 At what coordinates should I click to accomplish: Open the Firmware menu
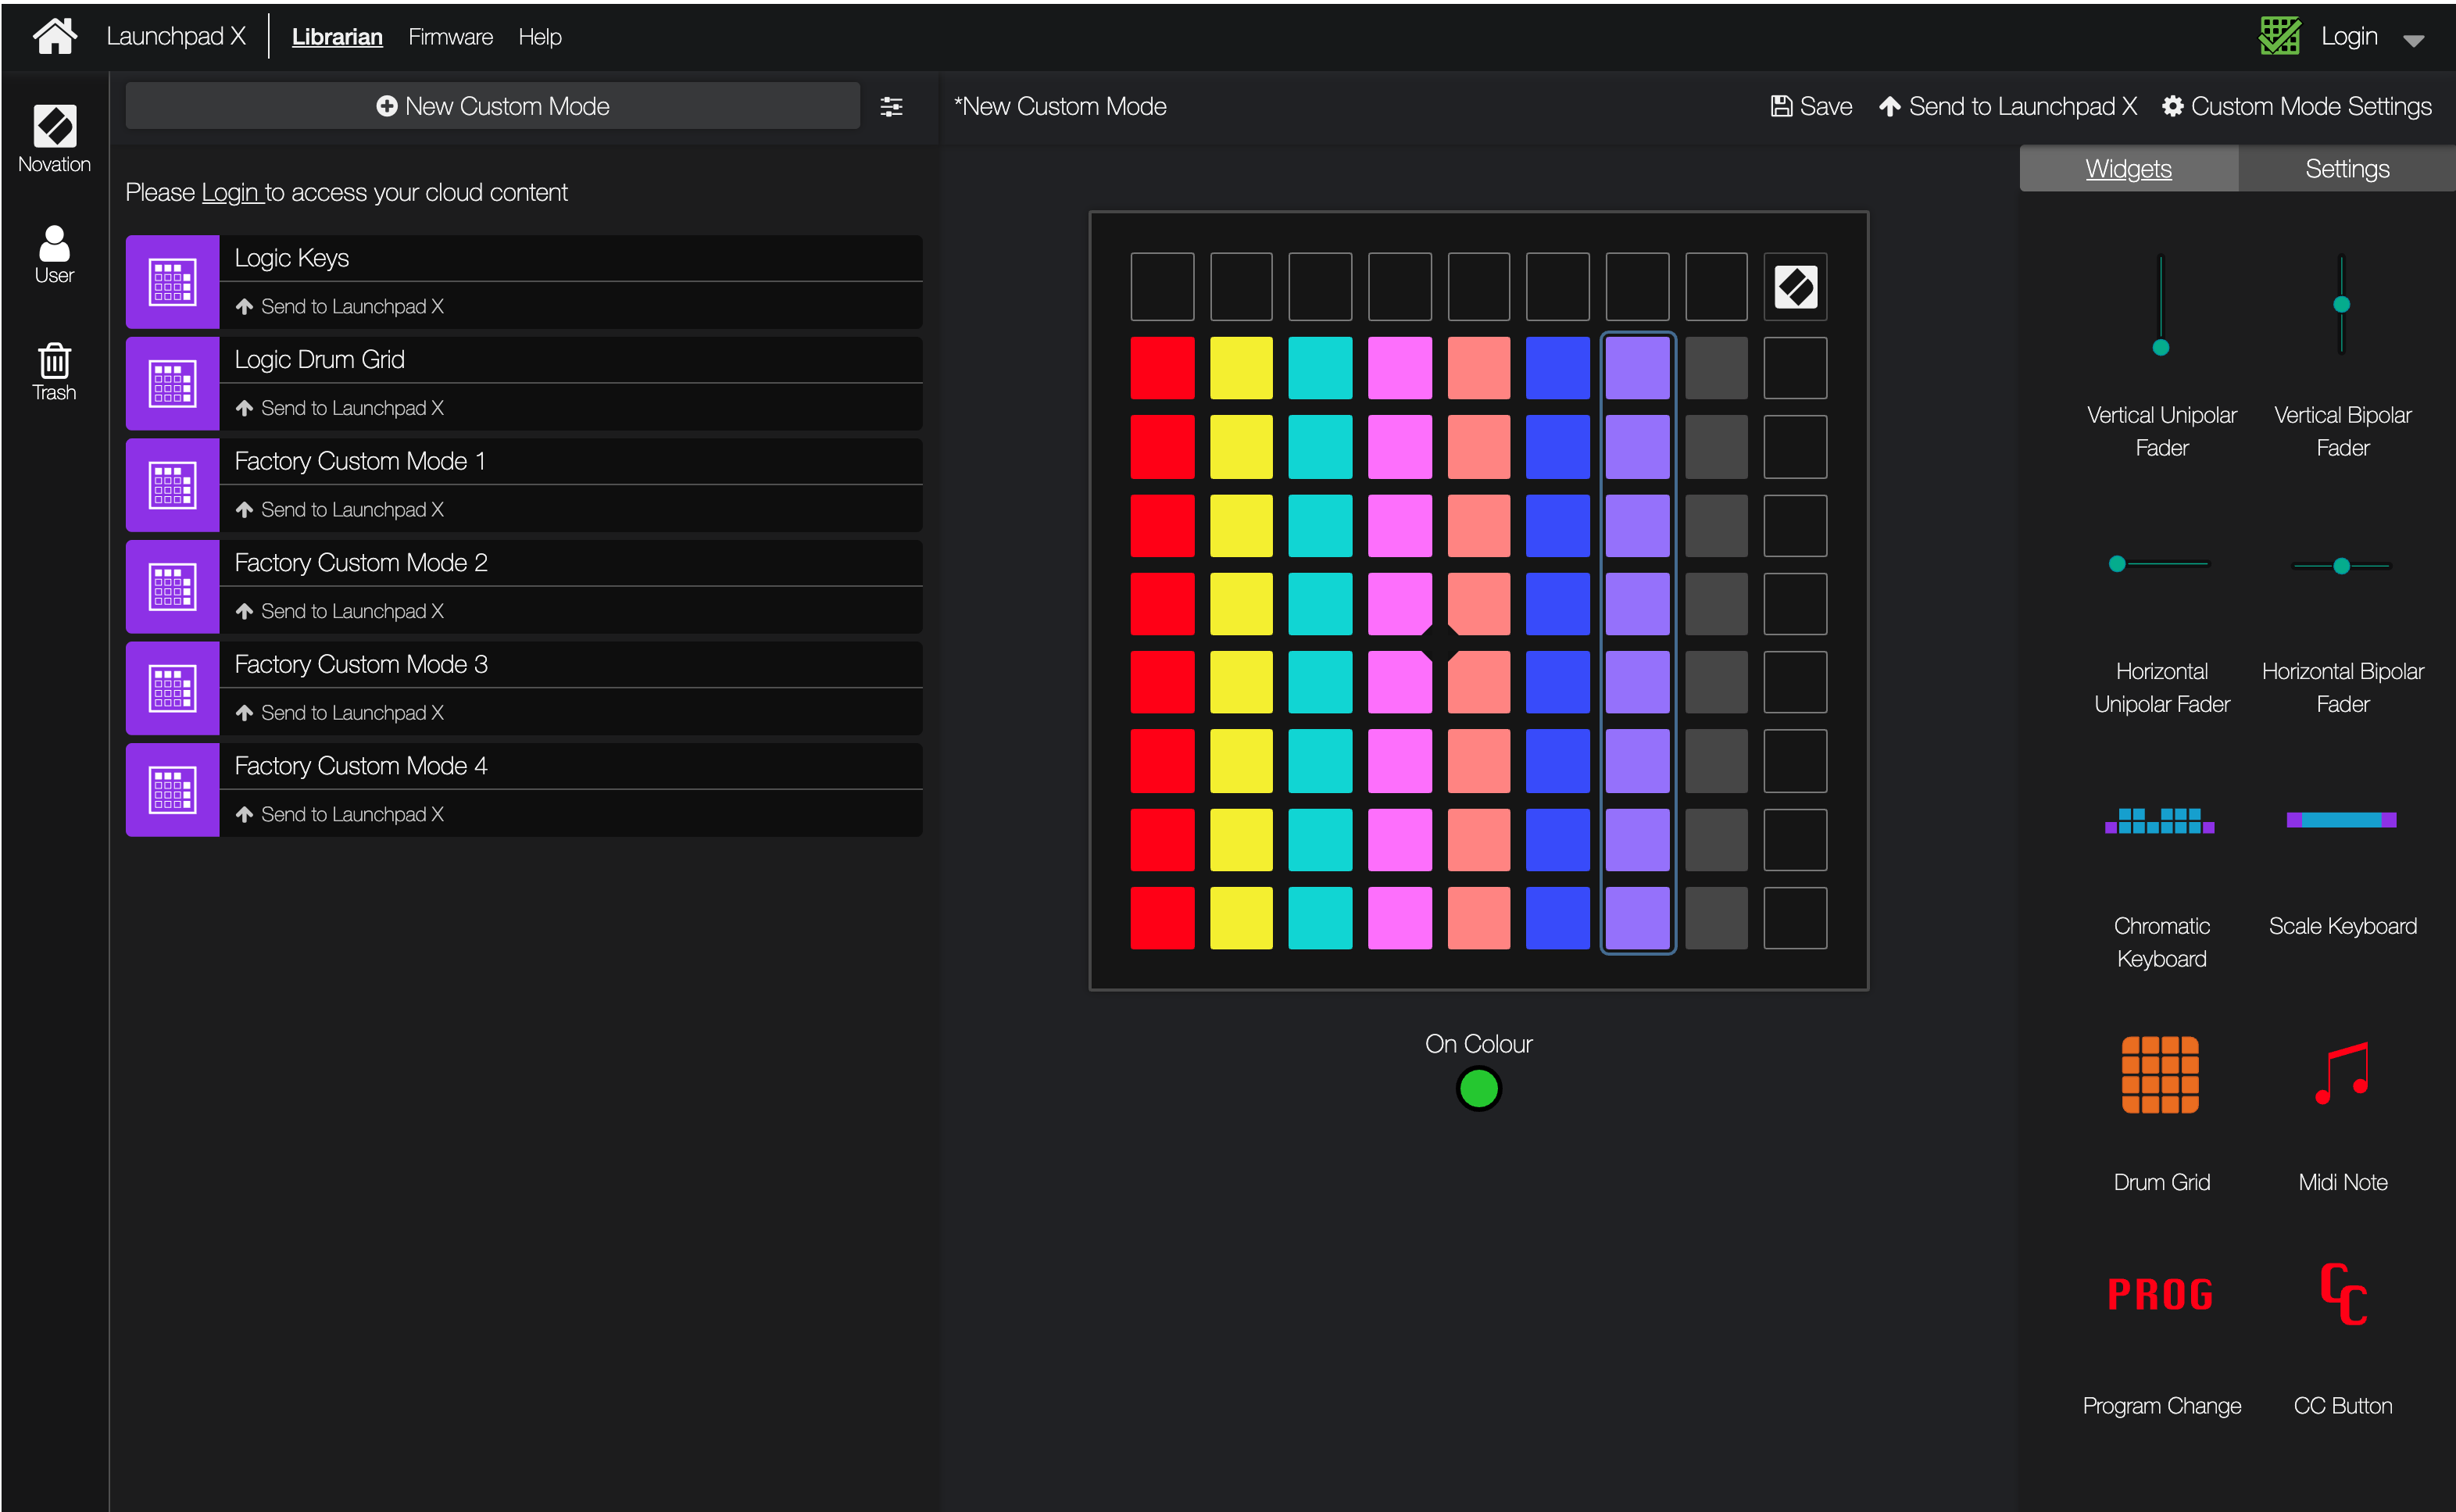coord(450,37)
